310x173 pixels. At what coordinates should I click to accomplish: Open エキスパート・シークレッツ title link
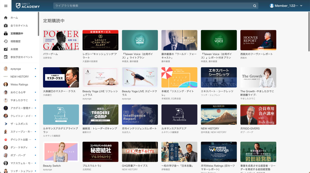pyautogui.click(x=217, y=91)
